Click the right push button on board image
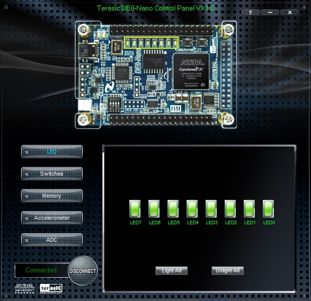Image resolution: width=311 pixels, height=301 pixels. tap(202, 43)
